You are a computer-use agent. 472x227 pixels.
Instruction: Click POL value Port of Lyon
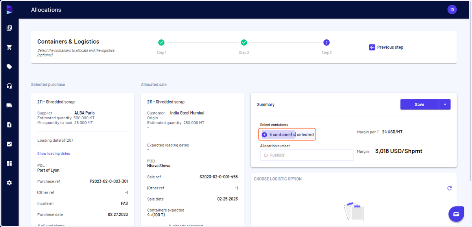[48, 170]
